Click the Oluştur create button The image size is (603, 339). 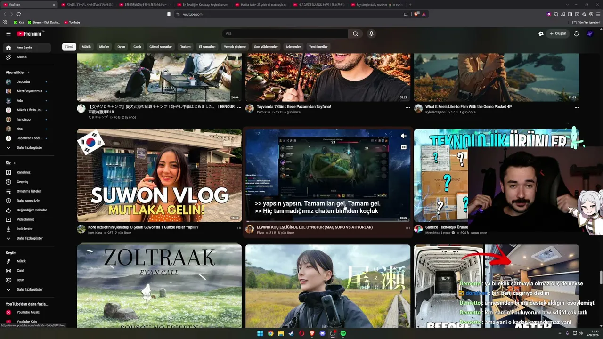coord(558,34)
